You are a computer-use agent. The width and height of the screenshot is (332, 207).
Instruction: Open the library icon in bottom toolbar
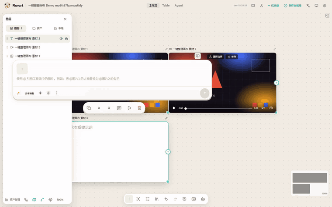[x=157, y=199]
